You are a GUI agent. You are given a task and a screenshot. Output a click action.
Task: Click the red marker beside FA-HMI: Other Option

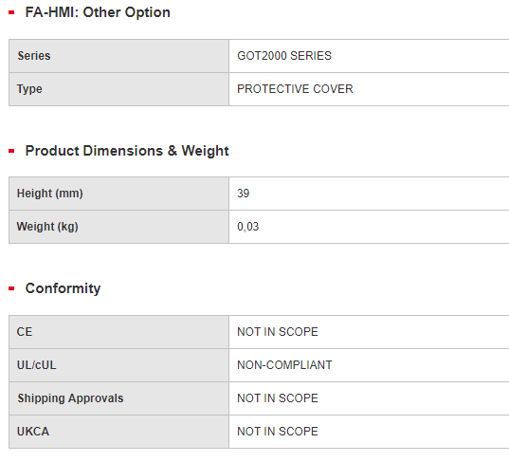[x=11, y=12]
